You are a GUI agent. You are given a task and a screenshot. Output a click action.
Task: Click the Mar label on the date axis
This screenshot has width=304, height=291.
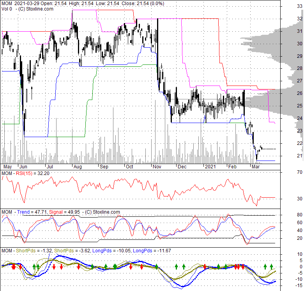(256, 167)
